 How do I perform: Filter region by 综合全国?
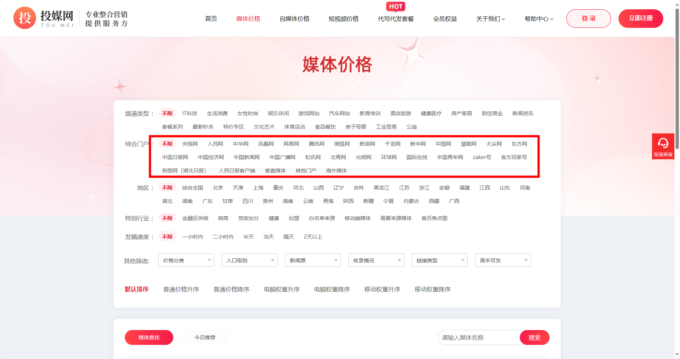192,188
